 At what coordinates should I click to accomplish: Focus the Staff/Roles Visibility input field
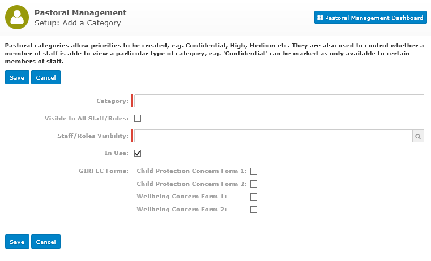click(x=274, y=136)
